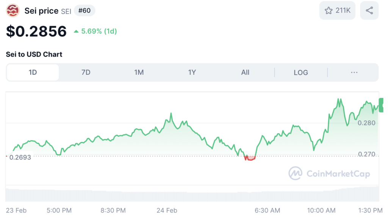Click the 5:00 PM time label
This screenshot has height=219, width=388.
tap(59, 210)
